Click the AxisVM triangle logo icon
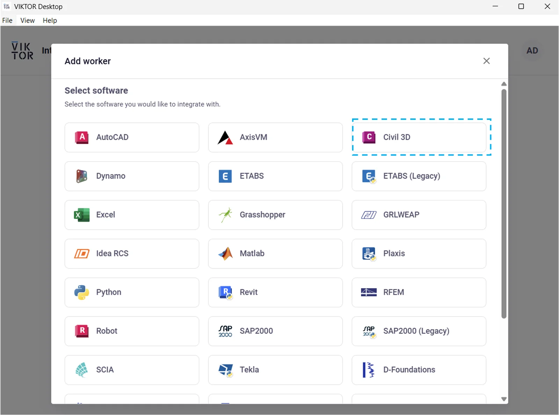 [x=225, y=137]
